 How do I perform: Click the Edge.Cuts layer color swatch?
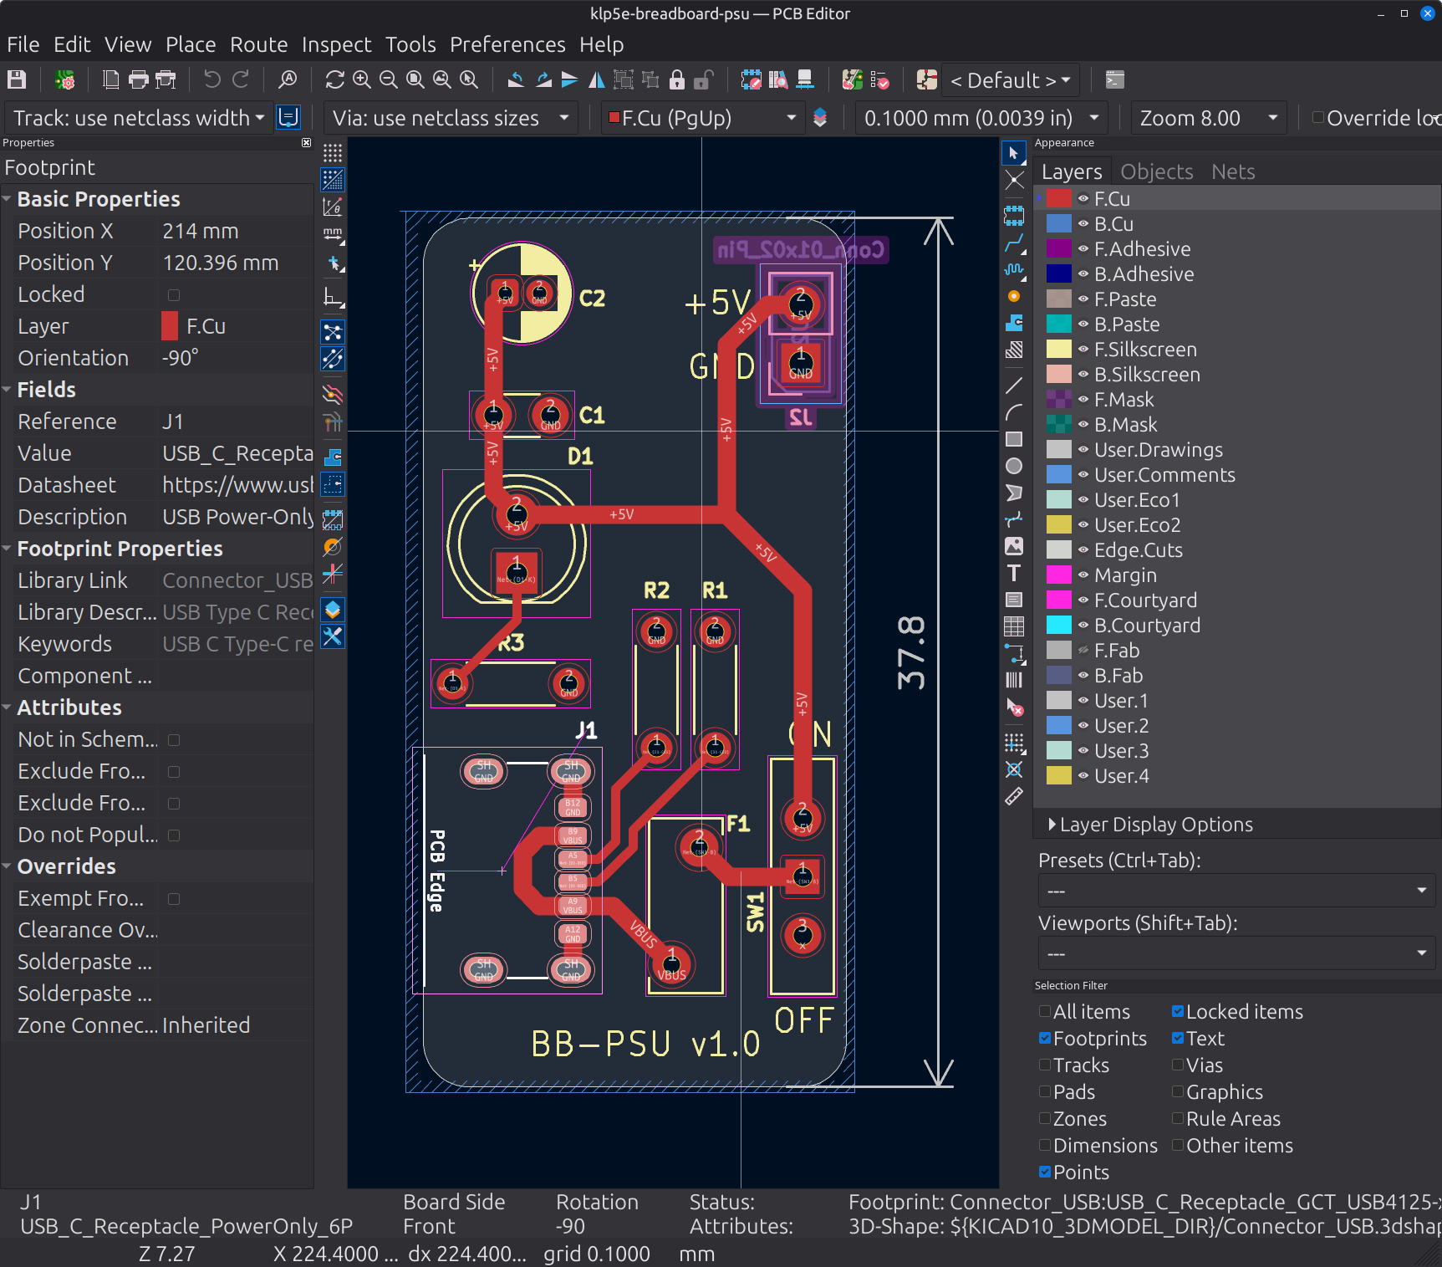point(1059,550)
